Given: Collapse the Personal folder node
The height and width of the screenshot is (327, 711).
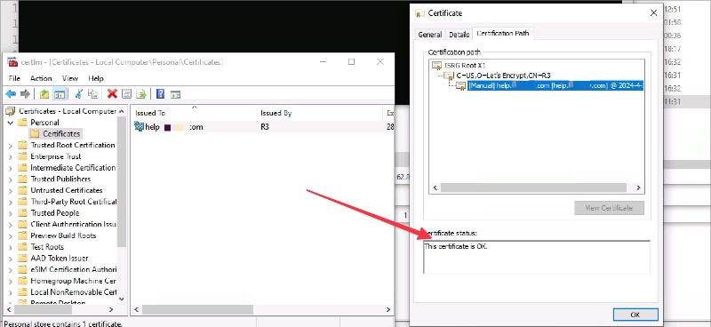Looking at the screenshot, I should click(x=11, y=123).
